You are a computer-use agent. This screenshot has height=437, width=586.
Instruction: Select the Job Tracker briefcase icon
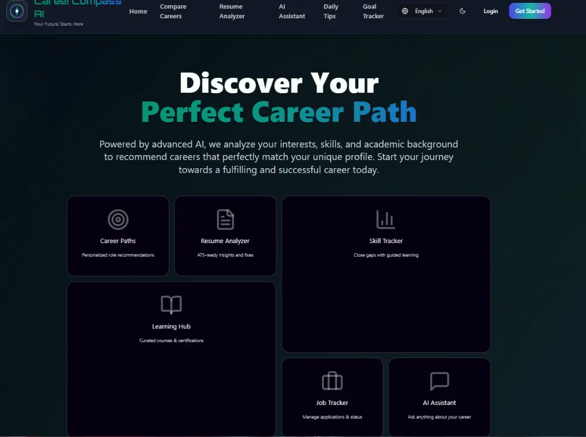332,382
